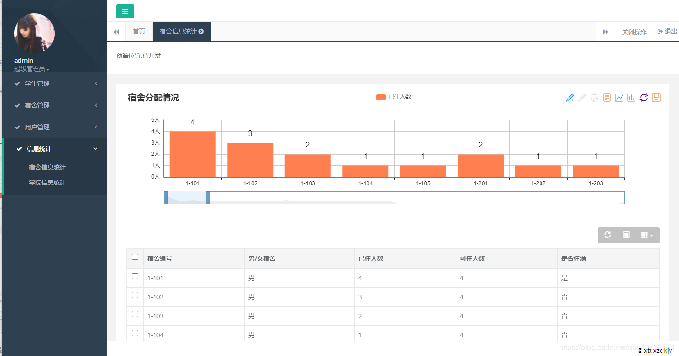Open 学院信息统计 in the sidebar
This screenshot has height=356, width=679.
coord(47,183)
